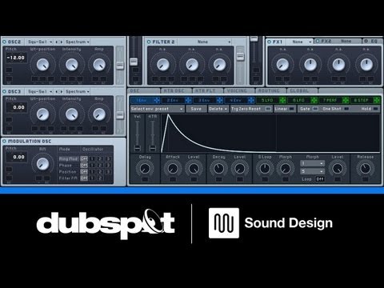Click the 1 Env modulation crosshair handle

pyautogui.click(x=157, y=100)
